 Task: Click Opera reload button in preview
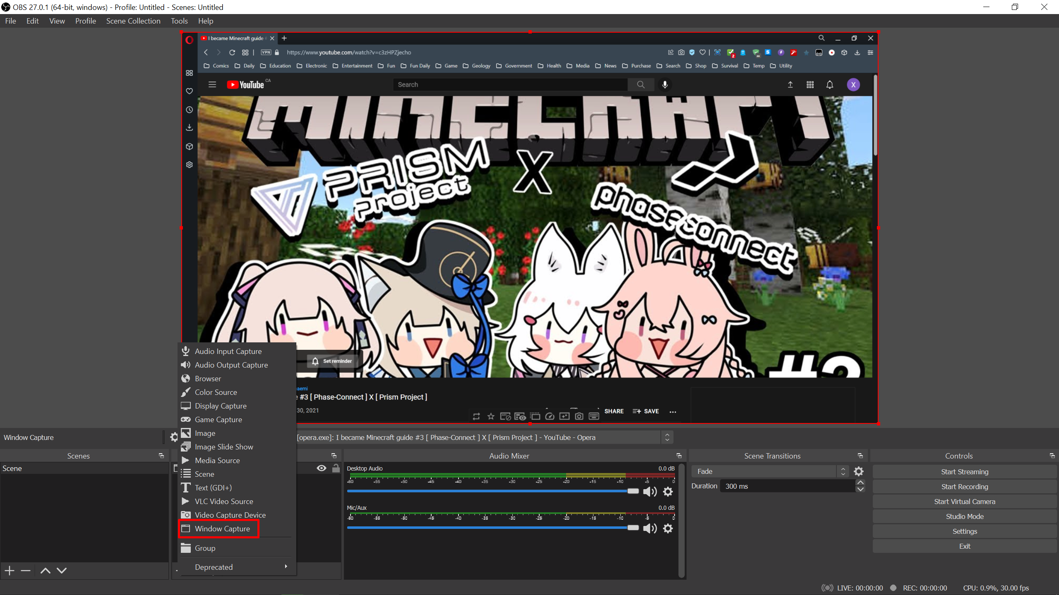pos(232,53)
